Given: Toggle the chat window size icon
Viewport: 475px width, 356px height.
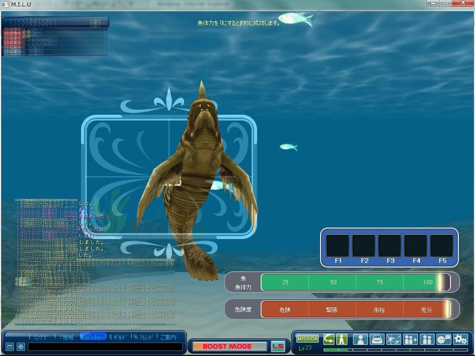Looking at the screenshot, I should 10,347.
